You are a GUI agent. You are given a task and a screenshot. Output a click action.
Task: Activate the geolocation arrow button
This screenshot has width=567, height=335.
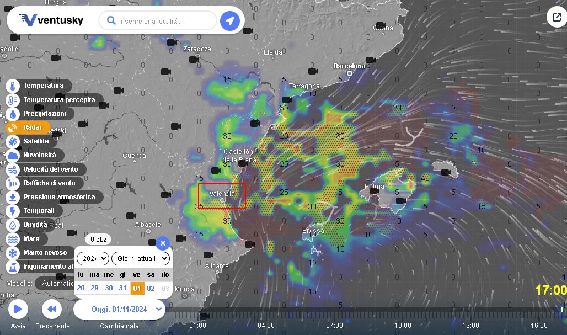230,20
